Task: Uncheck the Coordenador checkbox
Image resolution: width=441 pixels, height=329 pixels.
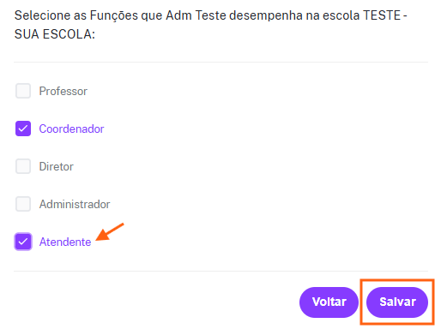Action: pos(23,129)
